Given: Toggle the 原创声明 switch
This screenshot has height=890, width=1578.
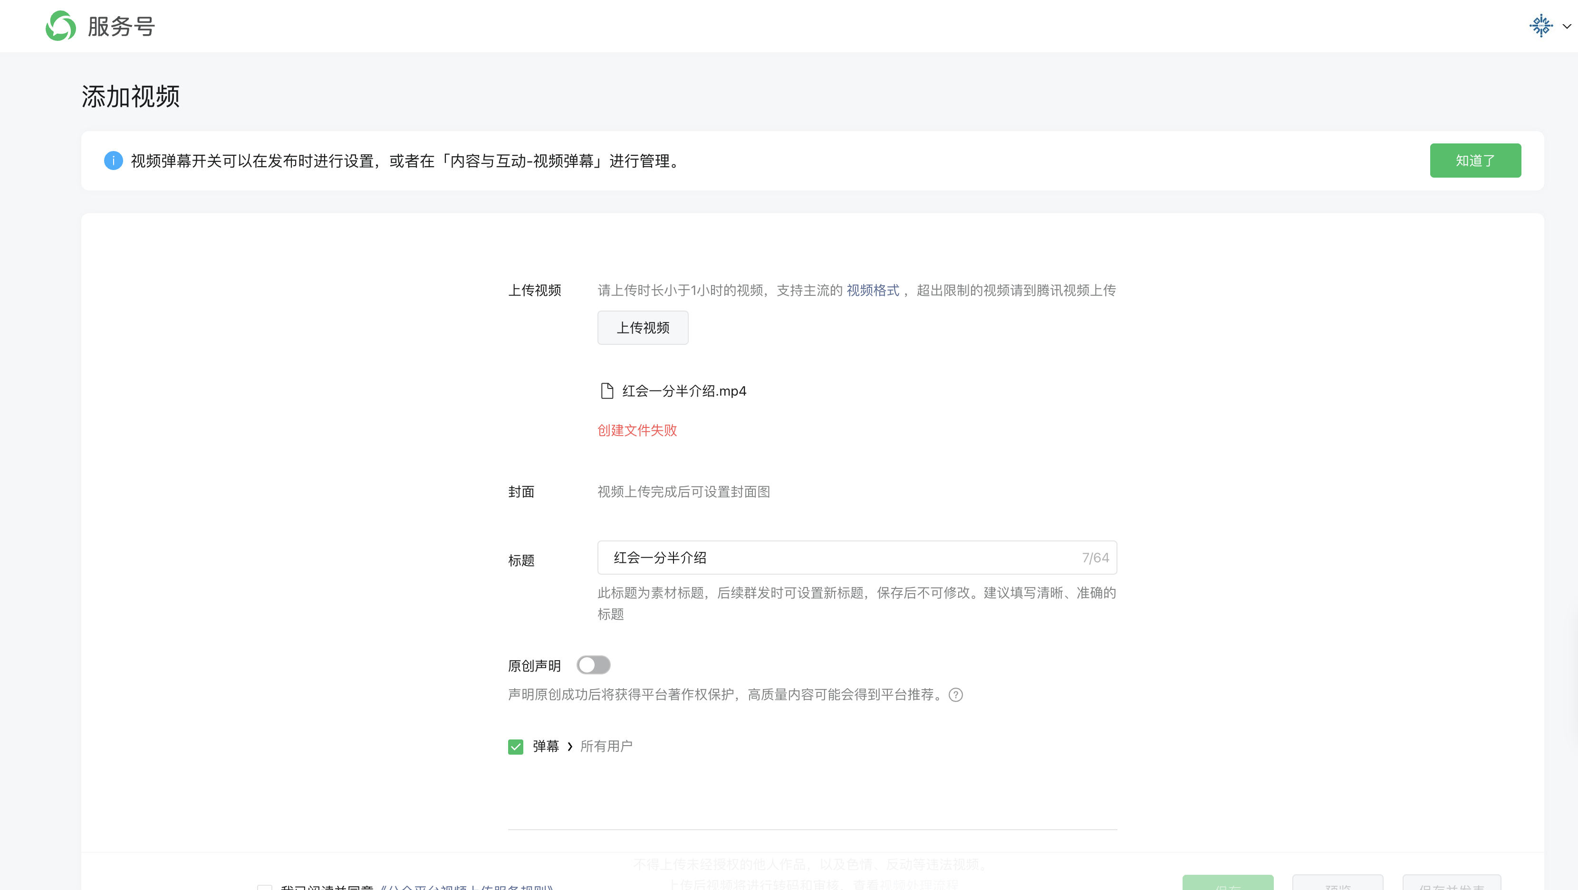Looking at the screenshot, I should 593,665.
